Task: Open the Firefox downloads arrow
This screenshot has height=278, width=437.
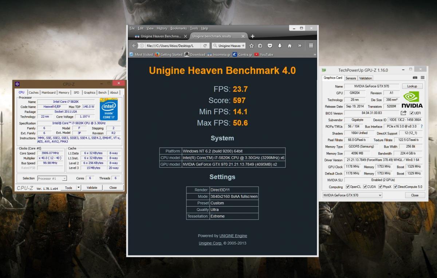Action: (x=280, y=46)
